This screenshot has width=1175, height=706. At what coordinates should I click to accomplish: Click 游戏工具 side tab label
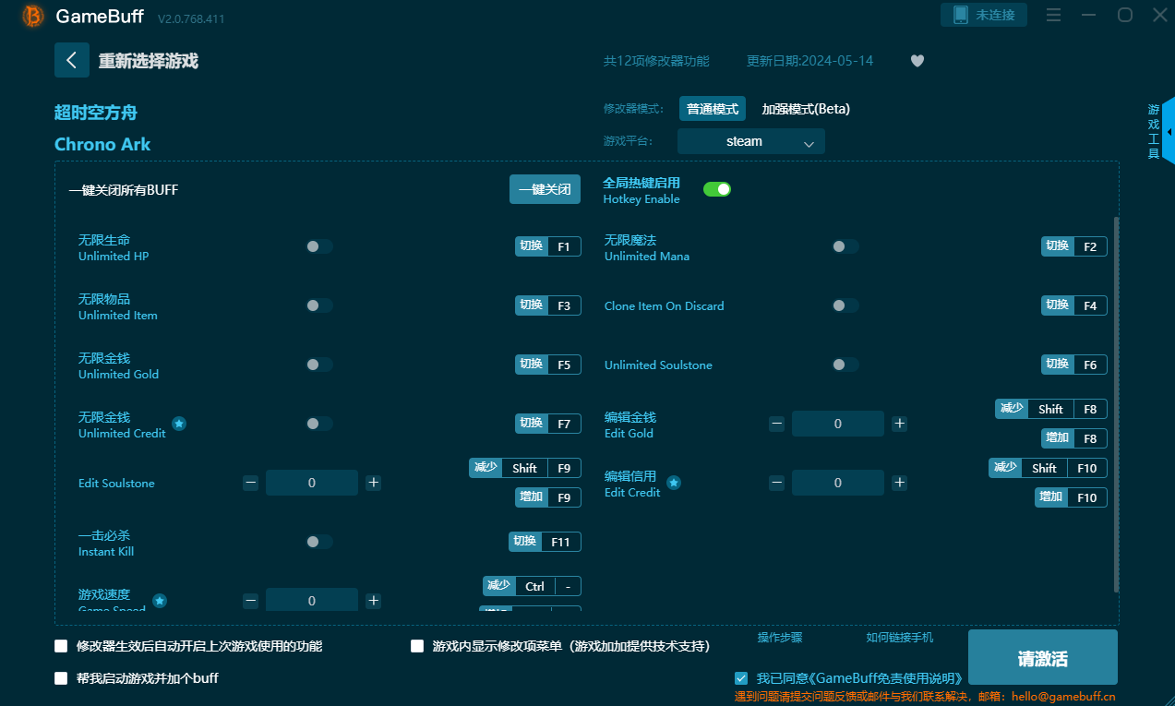[1153, 131]
